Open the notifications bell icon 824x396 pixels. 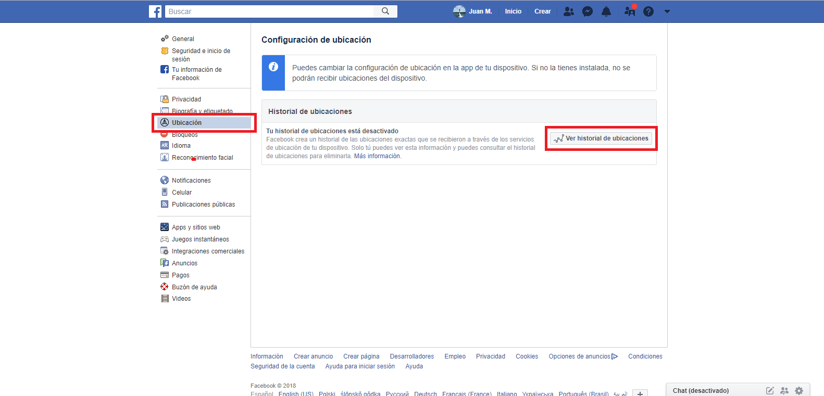[x=606, y=11]
